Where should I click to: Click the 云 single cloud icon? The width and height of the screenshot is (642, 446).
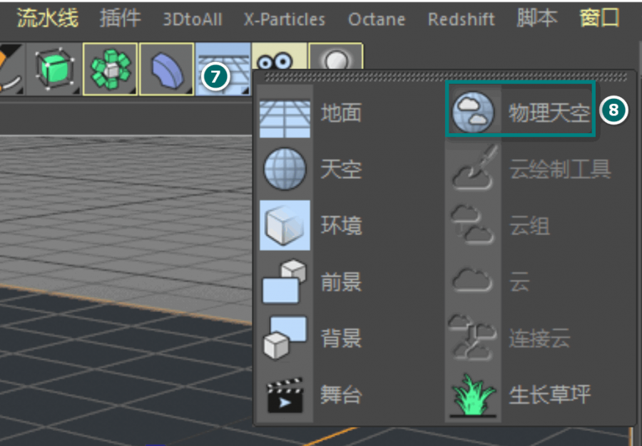[472, 281]
